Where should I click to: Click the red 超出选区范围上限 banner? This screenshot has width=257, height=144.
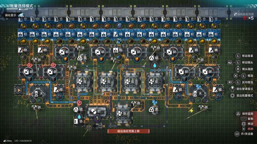128,131
